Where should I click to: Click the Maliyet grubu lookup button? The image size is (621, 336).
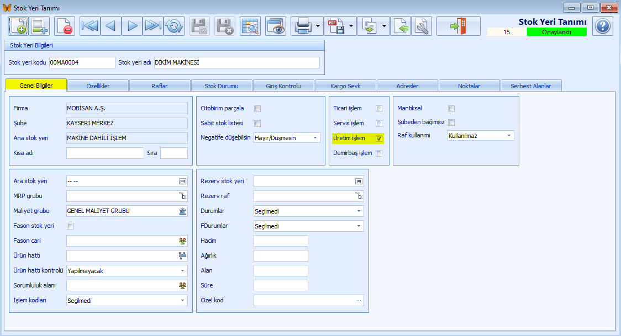[182, 211]
